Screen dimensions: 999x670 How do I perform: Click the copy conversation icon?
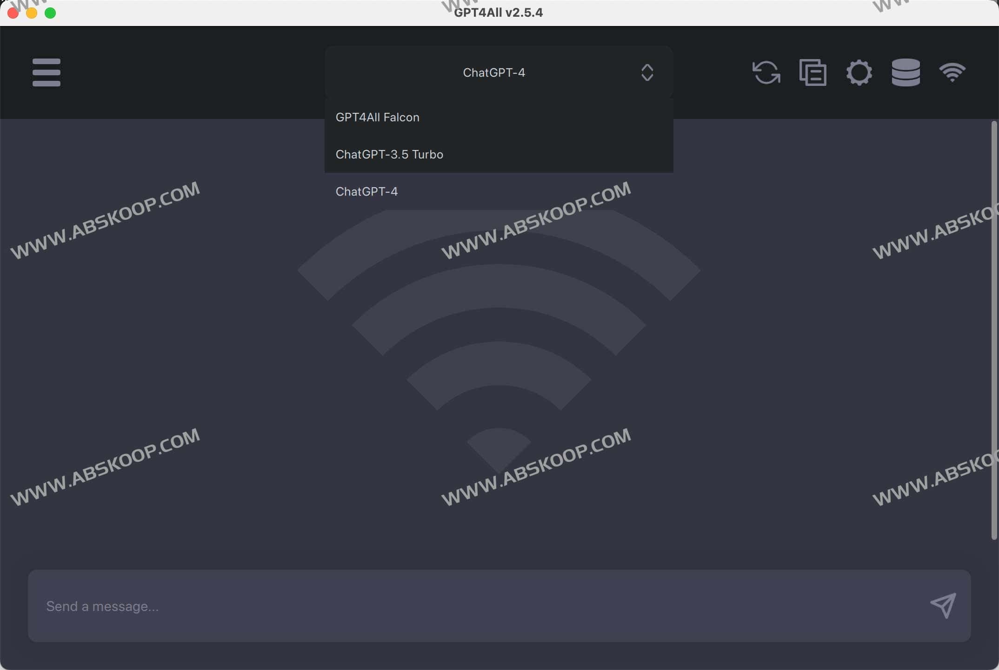pos(813,72)
